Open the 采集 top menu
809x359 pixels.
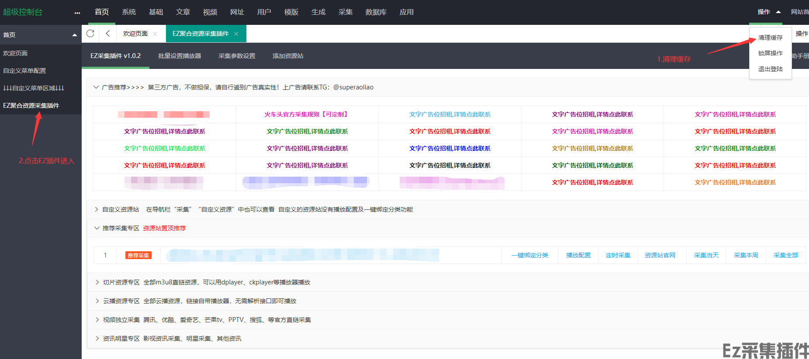tap(346, 12)
